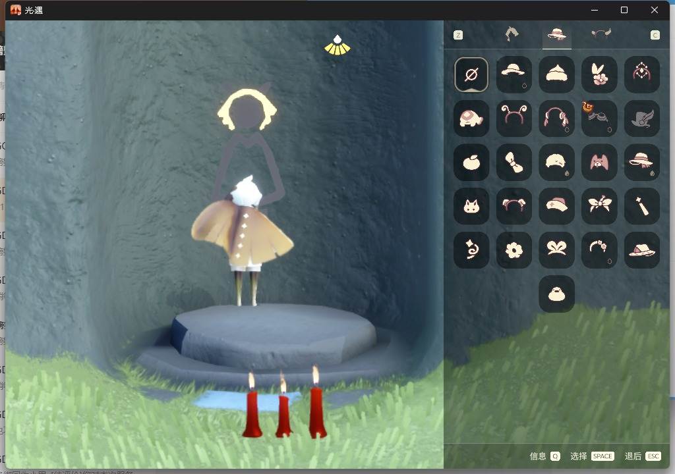Click the winged light cape level indicator
Image resolution: width=675 pixels, height=474 pixels.
(337, 45)
